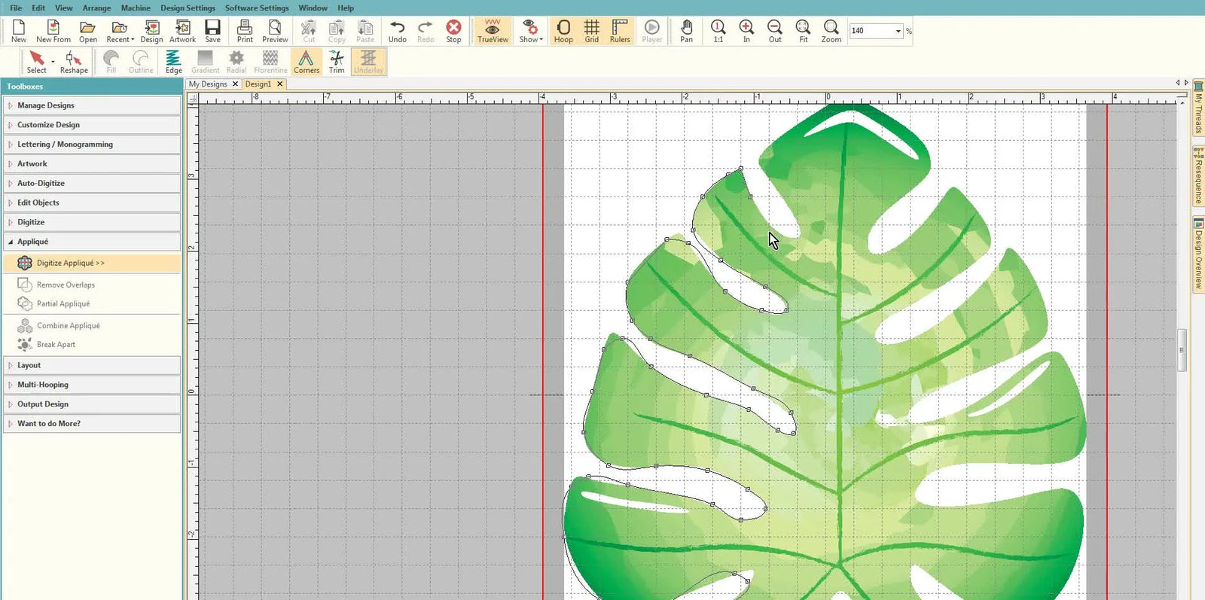This screenshot has width=1205, height=600.
Task: Expand the Edit Objects toolbox
Action: click(x=92, y=203)
